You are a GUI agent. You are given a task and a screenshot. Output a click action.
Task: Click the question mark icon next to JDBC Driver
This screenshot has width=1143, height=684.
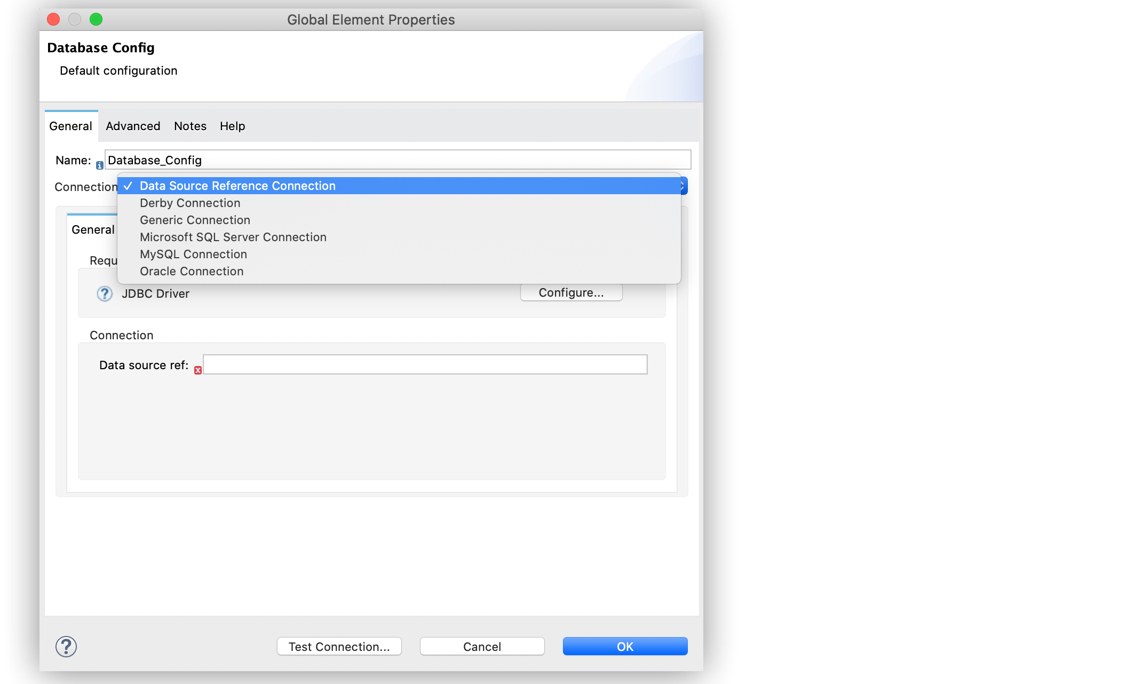[x=105, y=293]
